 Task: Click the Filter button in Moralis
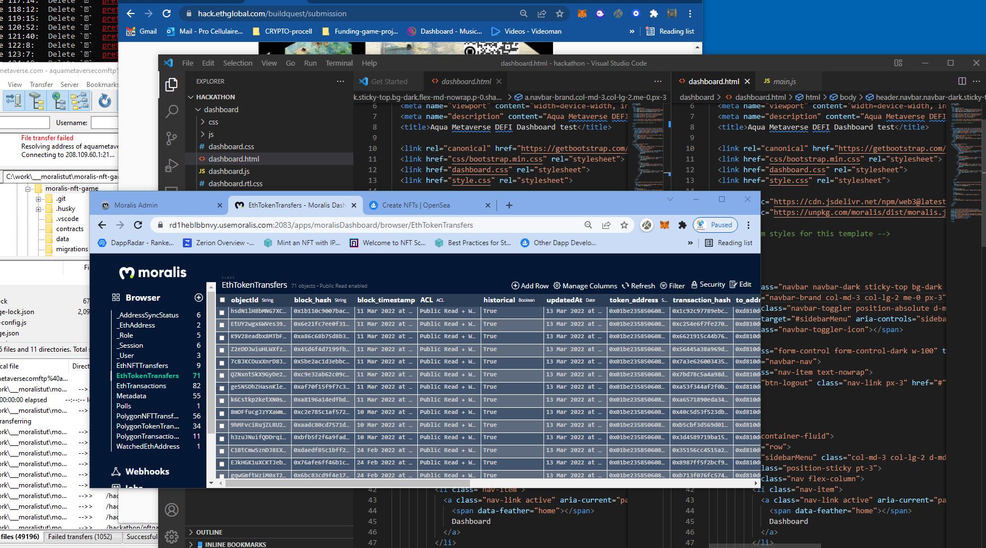(x=672, y=285)
